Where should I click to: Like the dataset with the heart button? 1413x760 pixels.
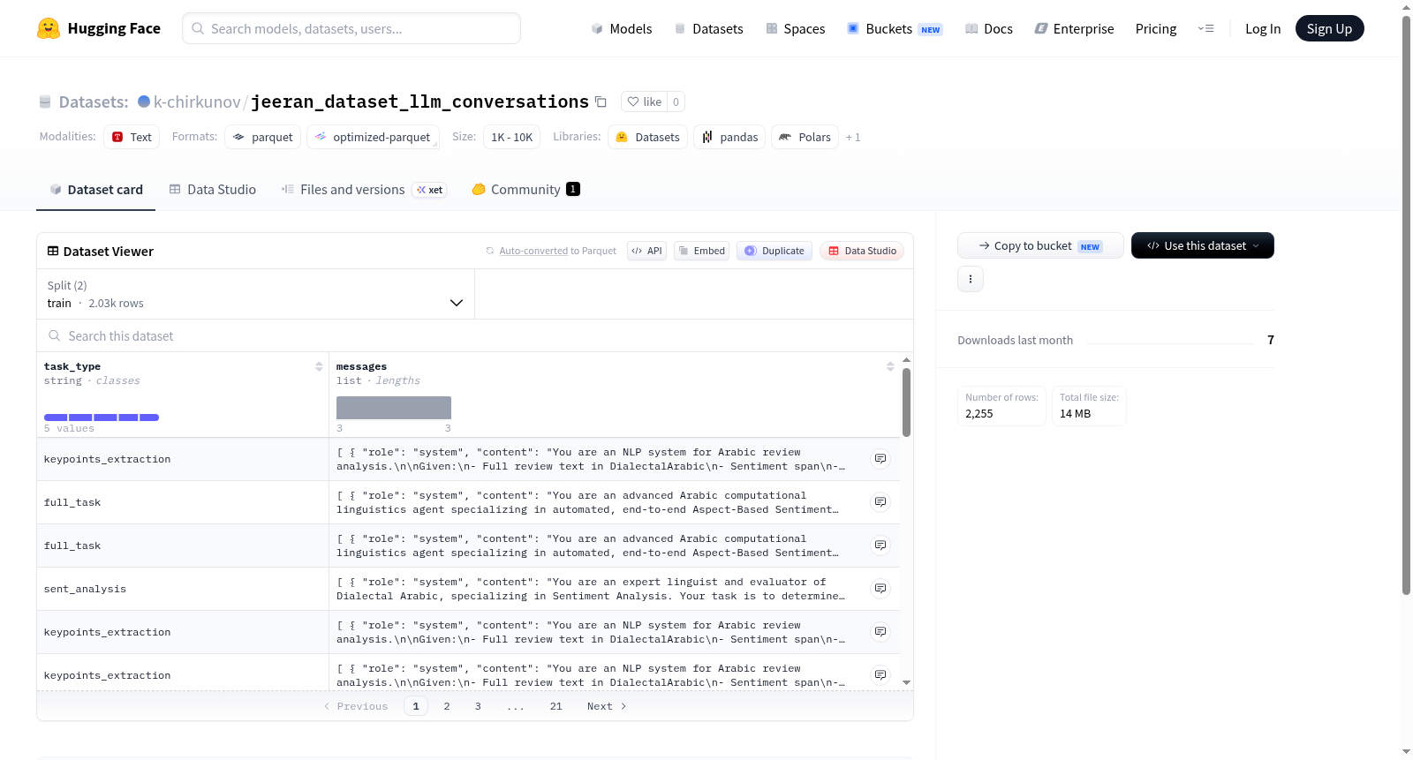pos(645,102)
